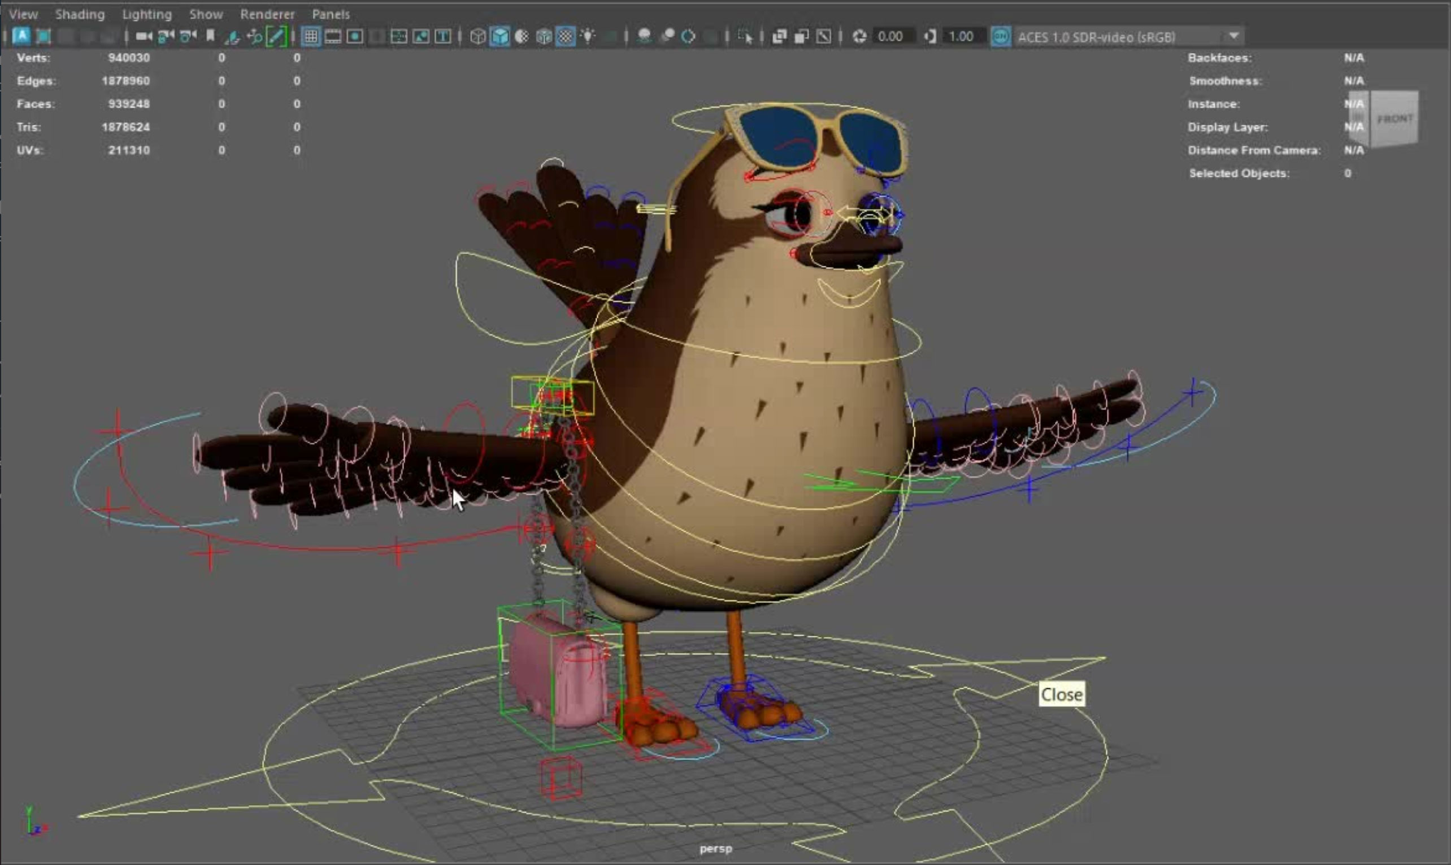Click the Isolate Select icon
The height and width of the screenshot is (865, 1451).
745,36
